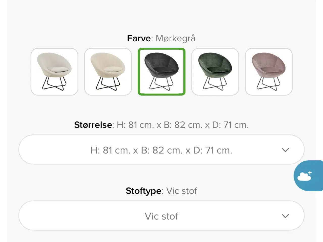Click the bold Farve label
The image size is (323, 242).
pyautogui.click(x=139, y=38)
